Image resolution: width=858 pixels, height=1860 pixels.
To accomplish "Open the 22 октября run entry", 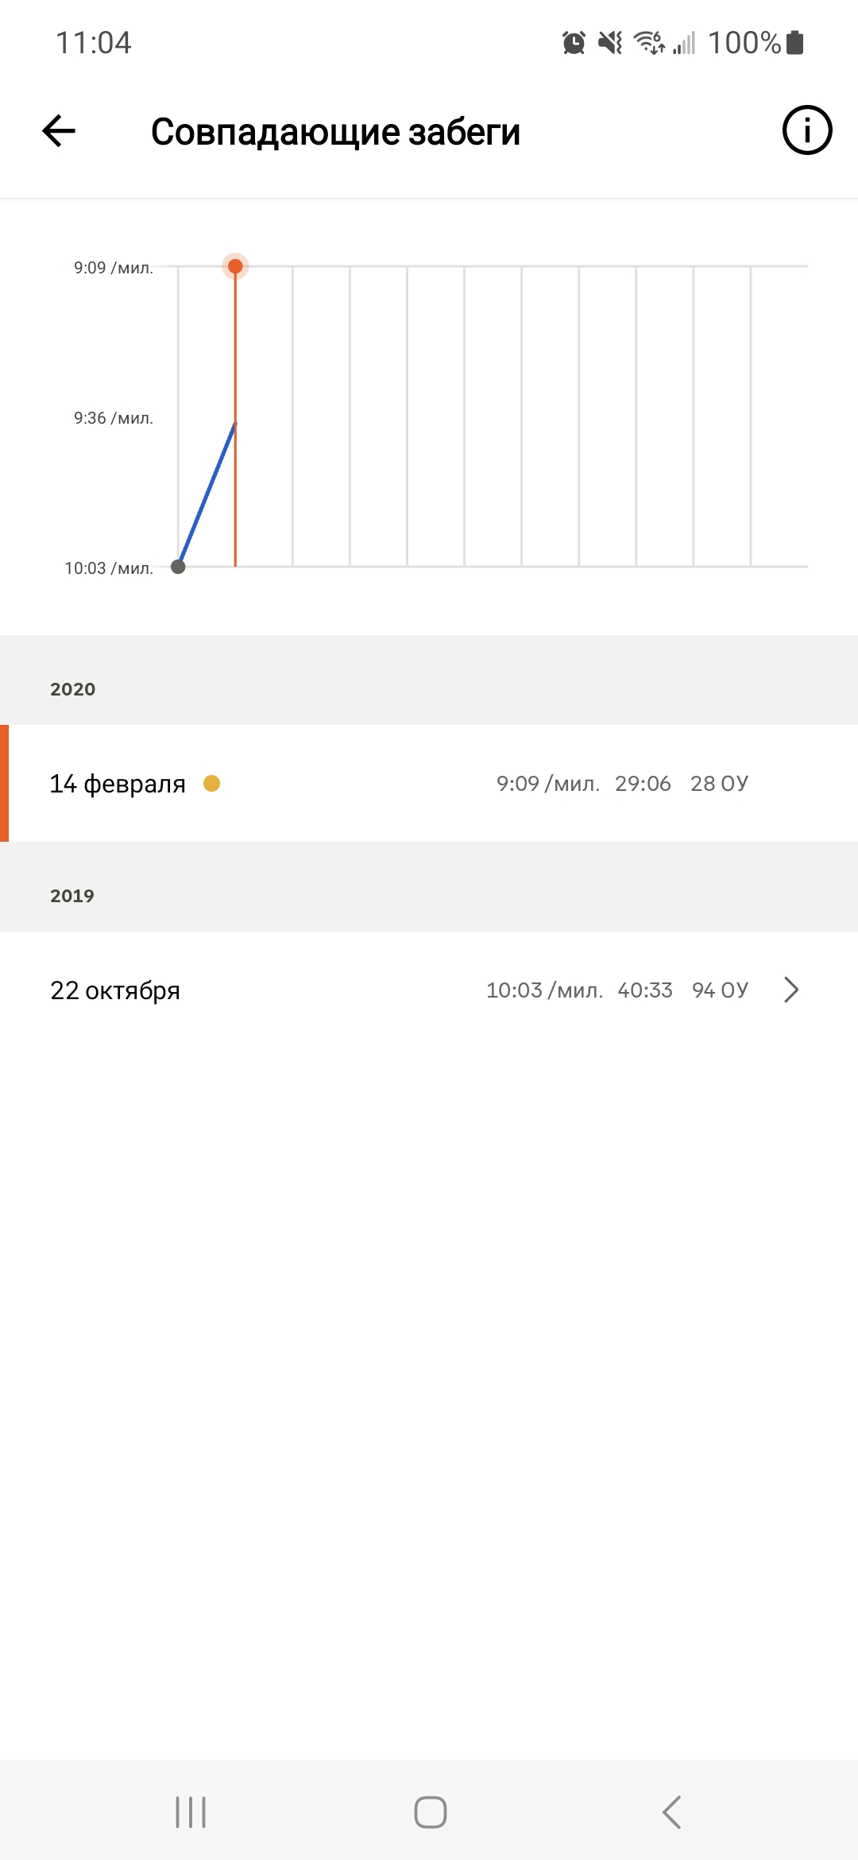I will tap(429, 990).
